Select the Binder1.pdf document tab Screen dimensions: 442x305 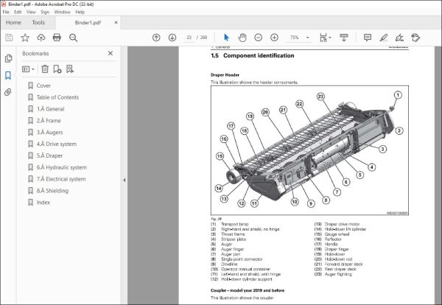point(88,23)
